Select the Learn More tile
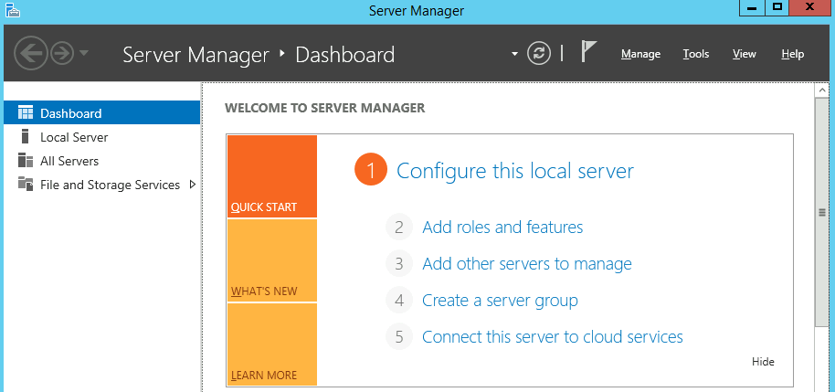Viewport: 835px width, 392px height. click(271, 344)
